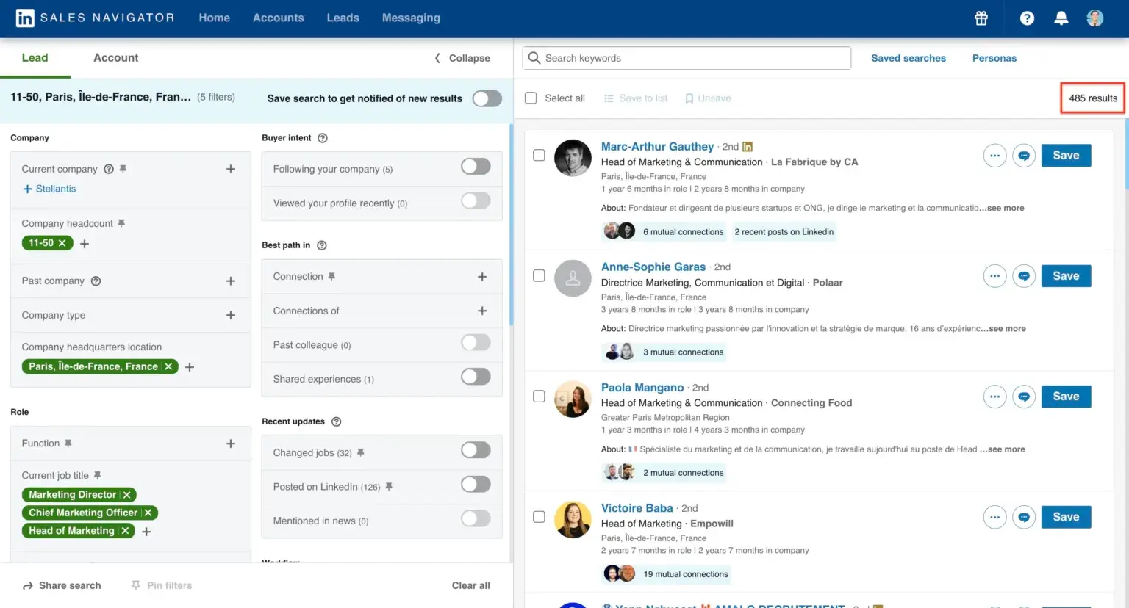Screen dimensions: 1129x608
Task: Open Personas
Action: 994,58
